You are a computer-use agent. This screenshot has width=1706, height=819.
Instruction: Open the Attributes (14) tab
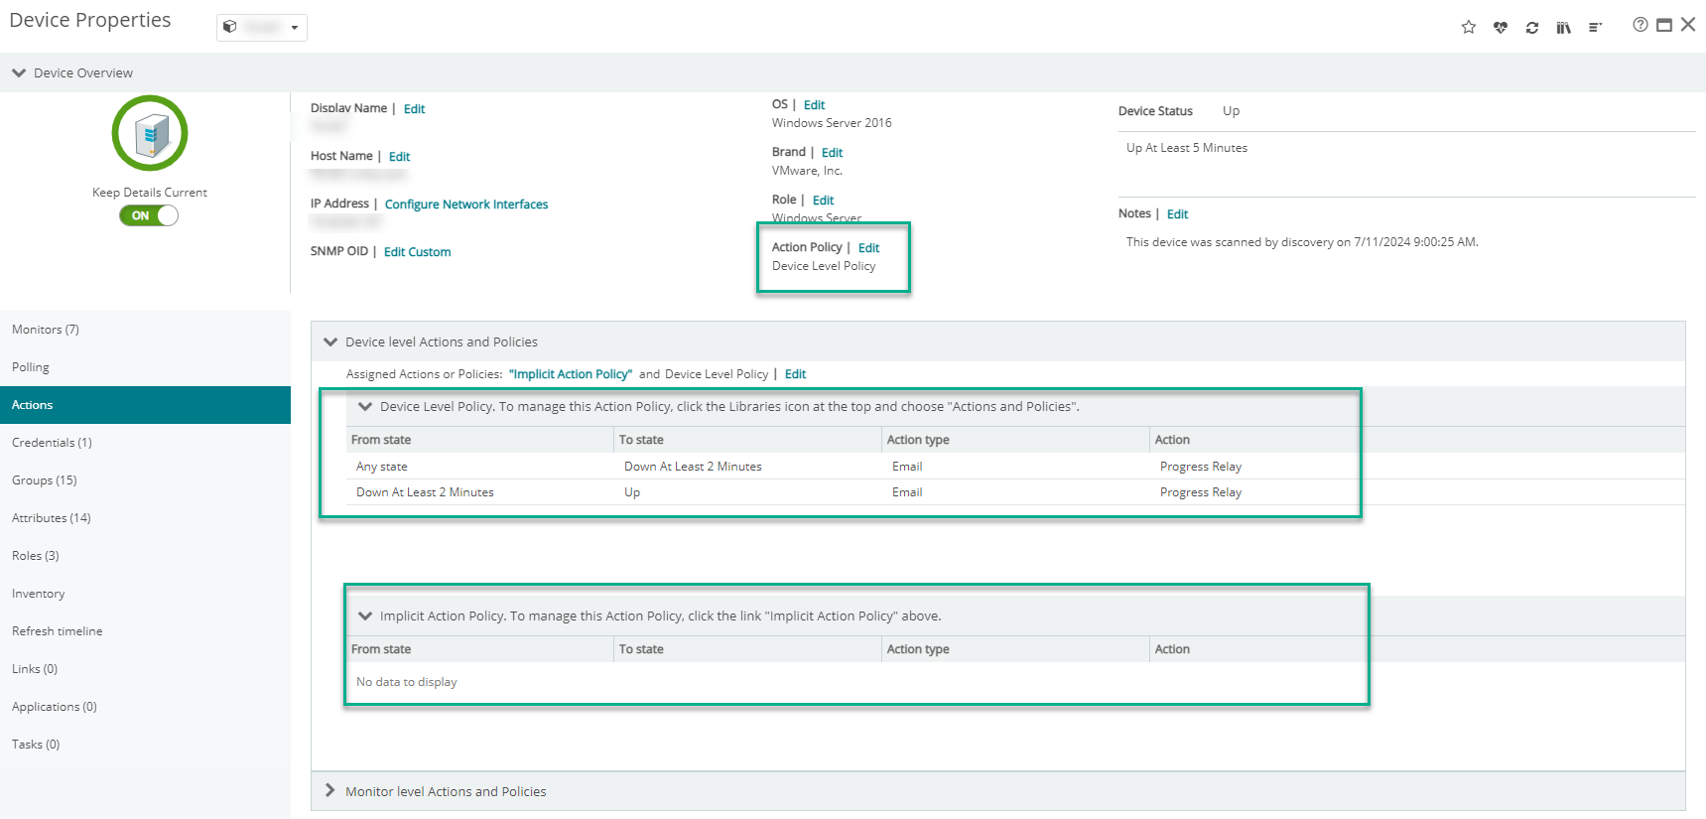pyautogui.click(x=145, y=518)
